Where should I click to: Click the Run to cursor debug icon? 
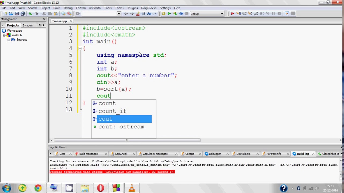click(x=238, y=14)
